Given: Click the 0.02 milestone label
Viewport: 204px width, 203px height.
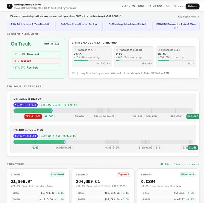Looking at the screenshot, I should pos(35,148).
